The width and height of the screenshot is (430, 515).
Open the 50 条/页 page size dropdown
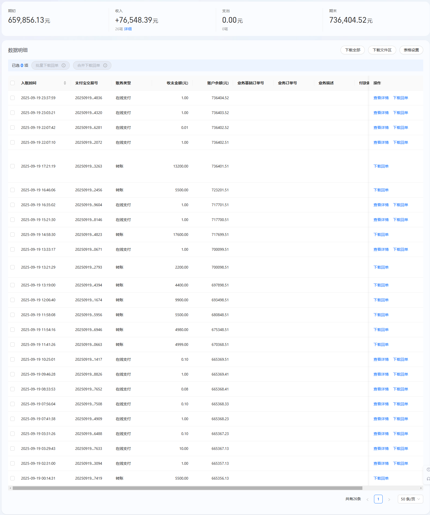coord(410,499)
